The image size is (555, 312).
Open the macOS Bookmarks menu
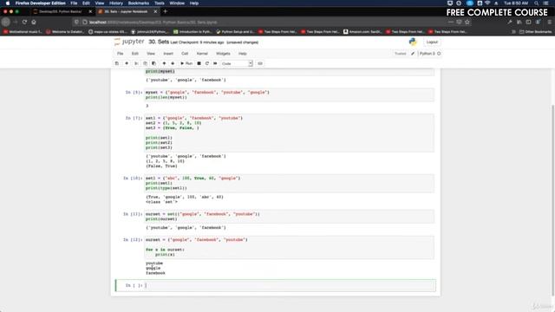[139, 3]
